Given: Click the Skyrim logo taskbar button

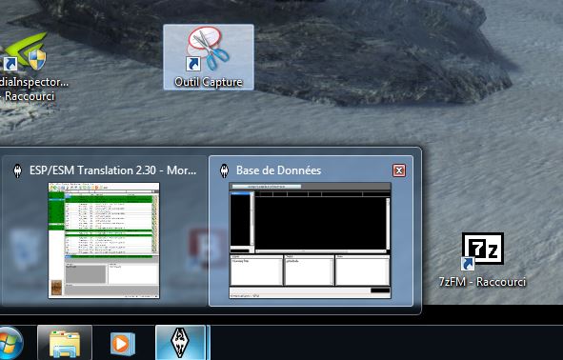Looking at the screenshot, I should (180, 343).
